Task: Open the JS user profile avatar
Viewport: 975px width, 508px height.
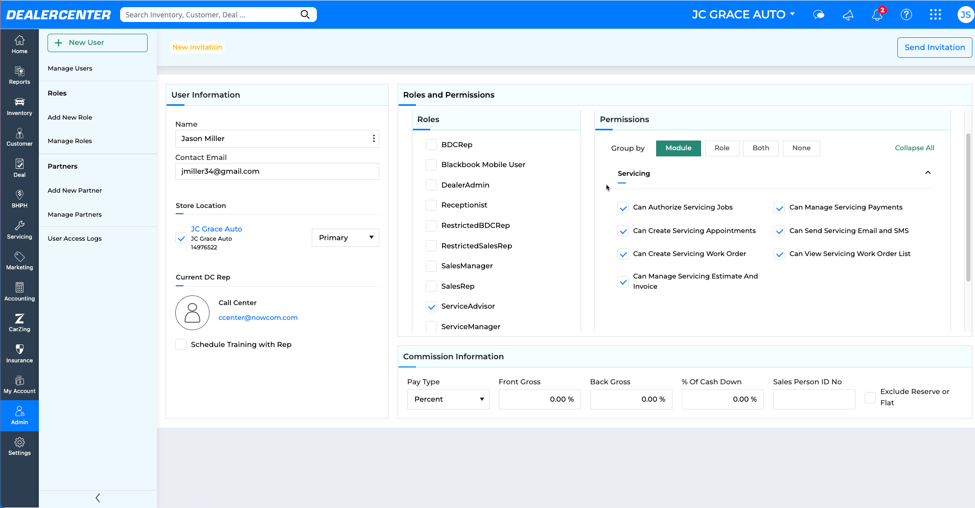Action: (x=965, y=15)
